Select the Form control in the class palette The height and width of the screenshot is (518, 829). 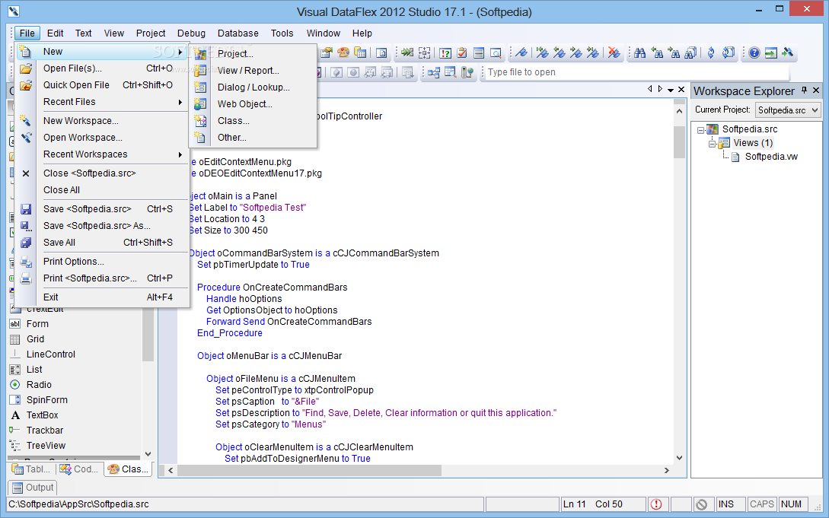(37, 324)
